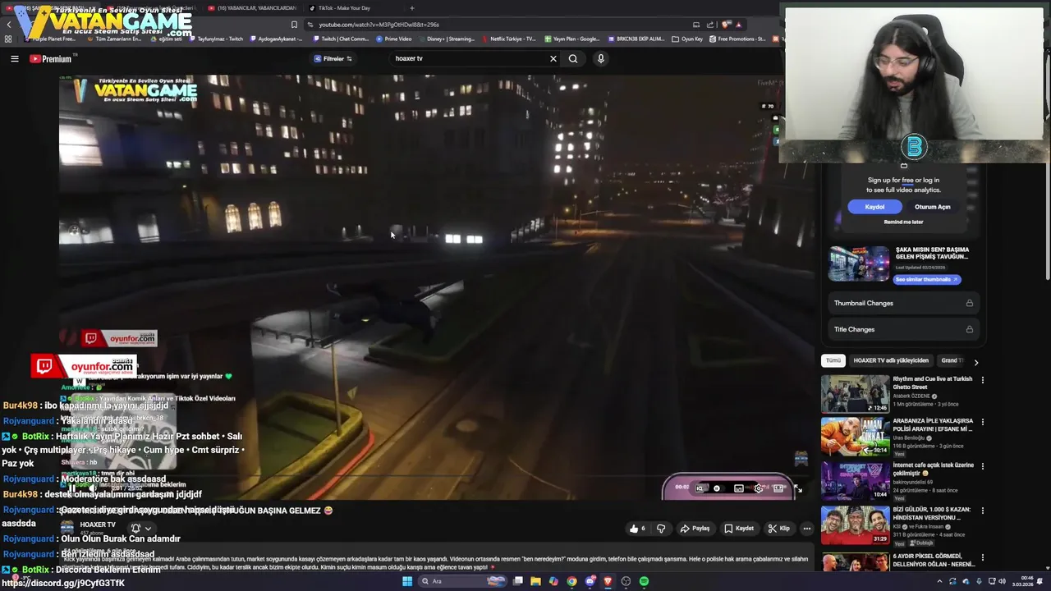Switch to the TikTok browser tab
Screen dimensions: 1051x591
pyautogui.click(x=353, y=8)
